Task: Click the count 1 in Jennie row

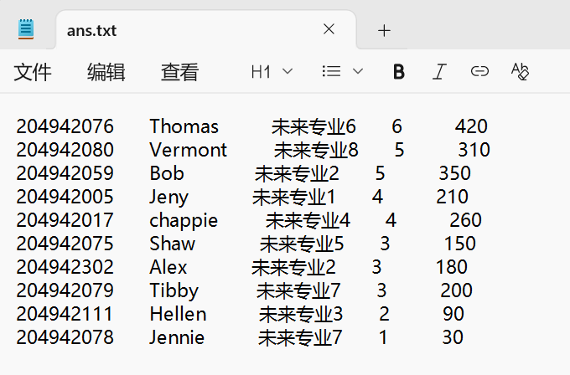Action: [x=383, y=336]
